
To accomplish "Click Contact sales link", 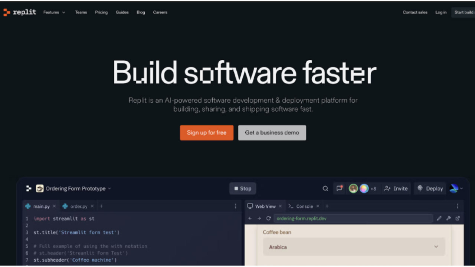I will tap(415, 12).
